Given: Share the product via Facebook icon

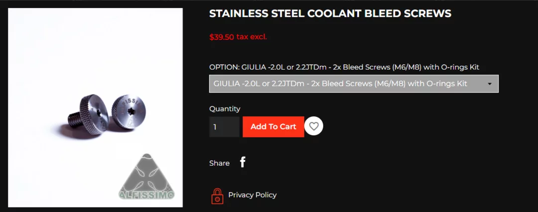Looking at the screenshot, I should point(243,162).
